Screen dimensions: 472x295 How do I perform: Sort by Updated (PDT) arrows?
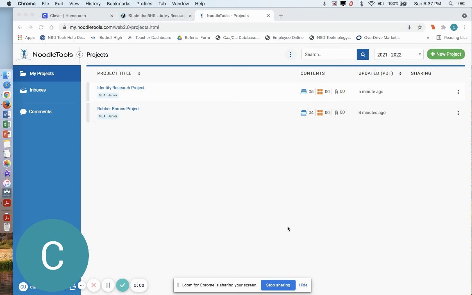click(x=400, y=73)
